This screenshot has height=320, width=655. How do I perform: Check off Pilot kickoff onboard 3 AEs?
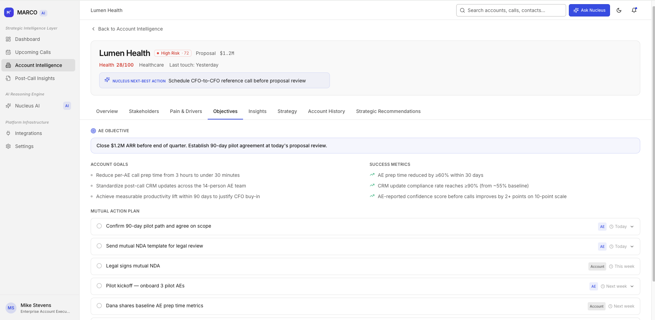99,286
